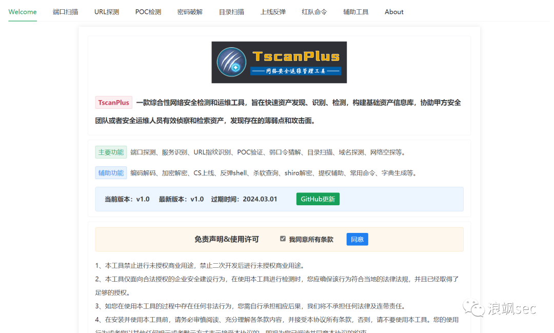554x333 pixels.
Task: Click the 当前版本: v1.0 text
Action: [x=127, y=199]
